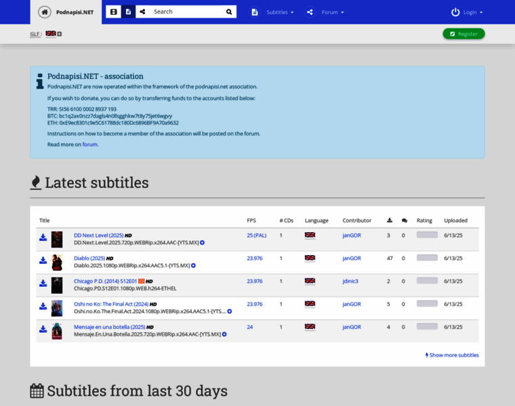
Task: Focus the Search input field
Action: pyautogui.click(x=186, y=12)
